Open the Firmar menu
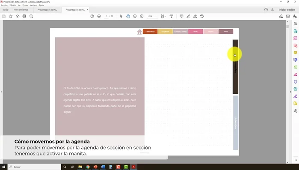Viewport: 299px width, 170px height. [x=25, y=5]
